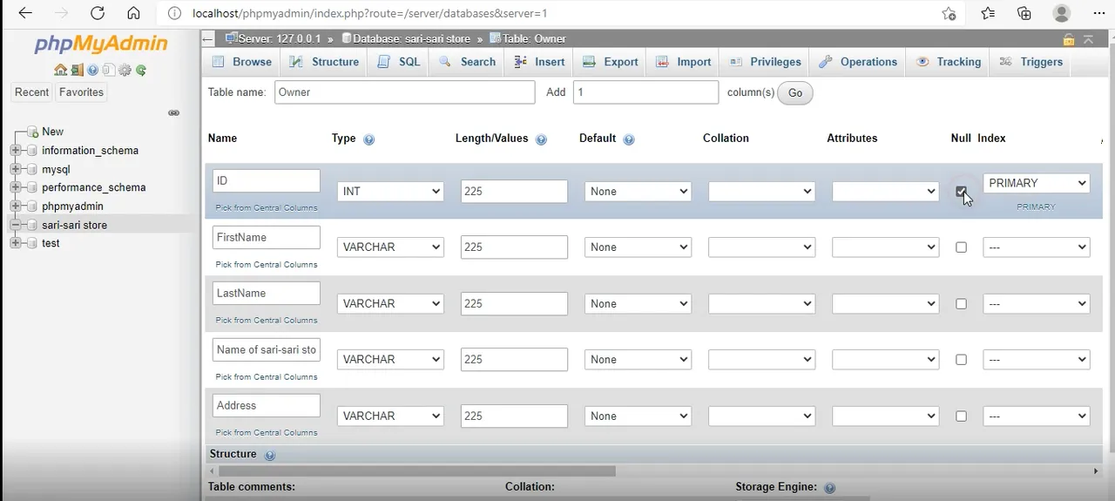Viewport: 1115px width, 501px height.
Task: Click the site information icon in address bar
Action: (174, 13)
